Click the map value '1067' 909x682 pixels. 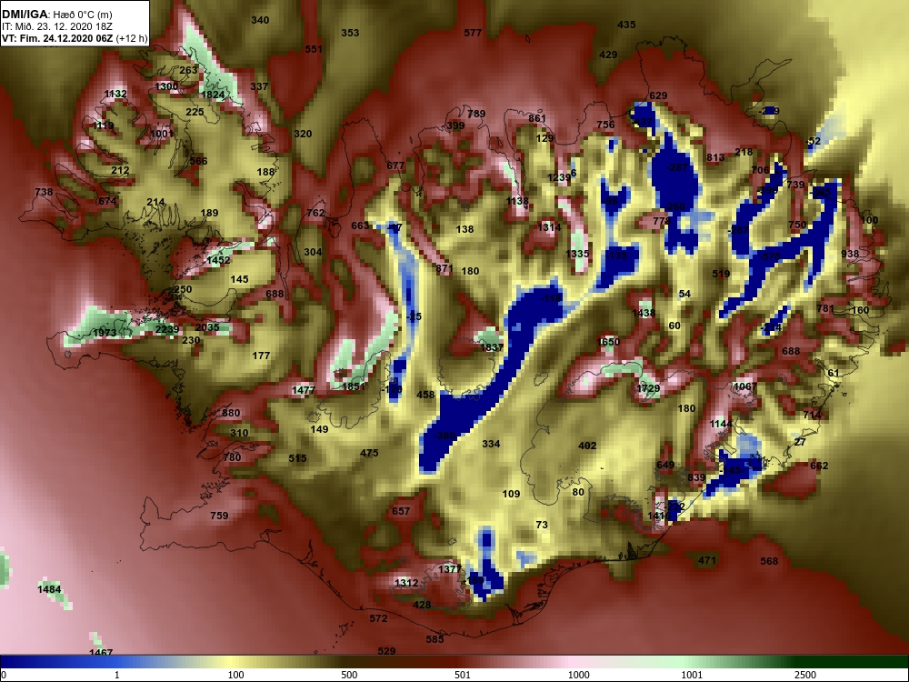[745, 386]
